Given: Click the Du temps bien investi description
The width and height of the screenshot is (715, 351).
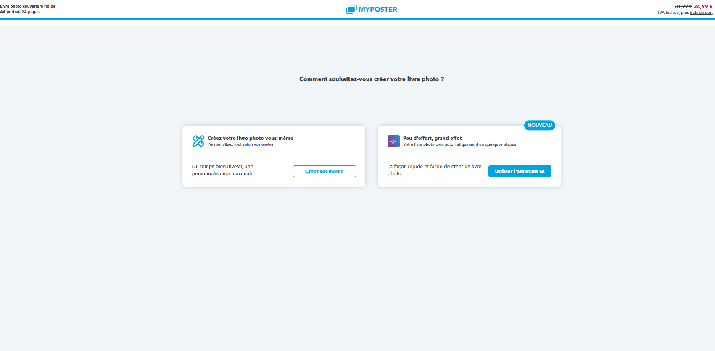Looking at the screenshot, I should pos(223,170).
